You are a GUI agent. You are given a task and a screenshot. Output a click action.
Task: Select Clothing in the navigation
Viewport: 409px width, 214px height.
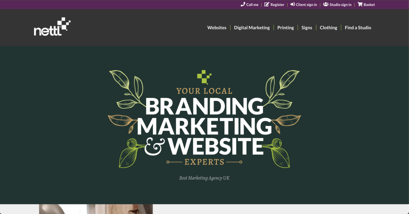328,27
